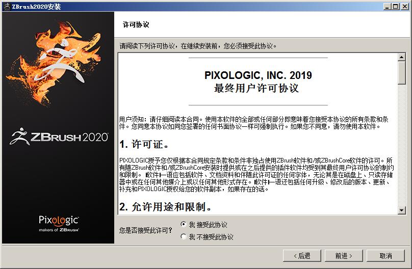
Task: Click the license scrollbar thumb
Action: (401, 73)
